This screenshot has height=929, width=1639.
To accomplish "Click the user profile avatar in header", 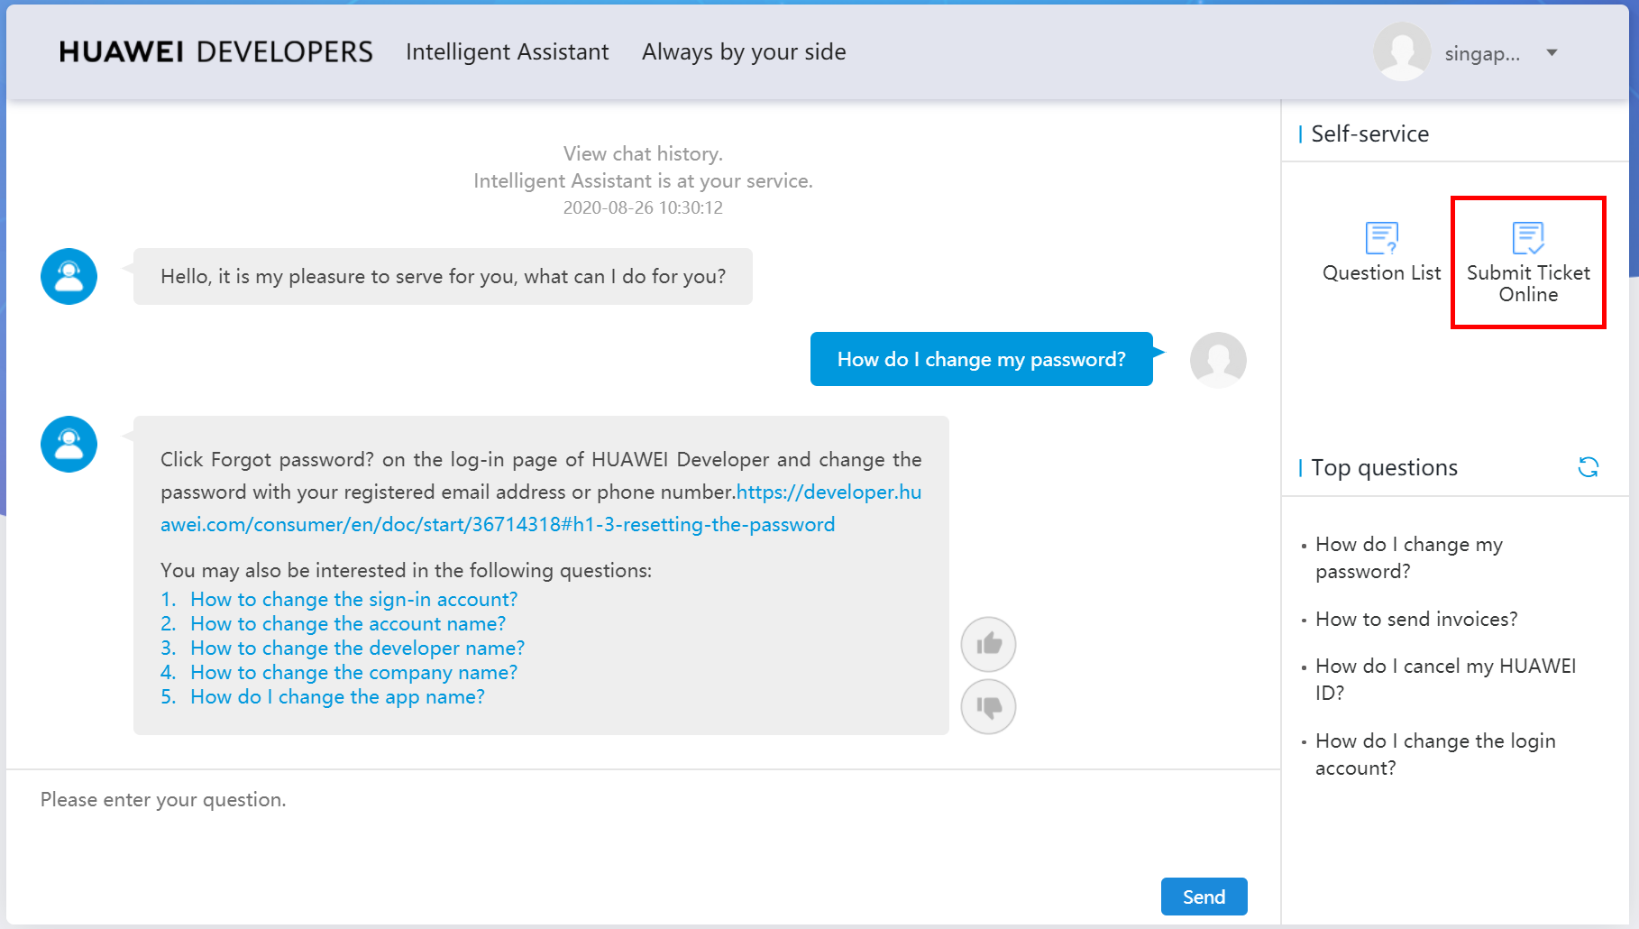I will tap(1402, 52).
